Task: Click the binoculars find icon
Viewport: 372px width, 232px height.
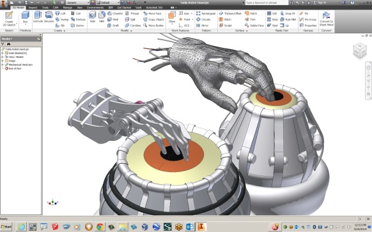Action: pyautogui.click(x=9, y=44)
